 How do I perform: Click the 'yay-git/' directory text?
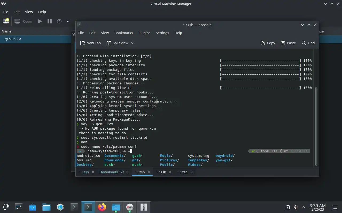tap(224, 160)
